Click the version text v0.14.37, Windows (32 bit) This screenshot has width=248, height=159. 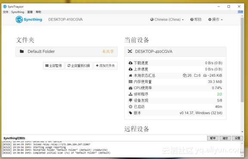201,113
